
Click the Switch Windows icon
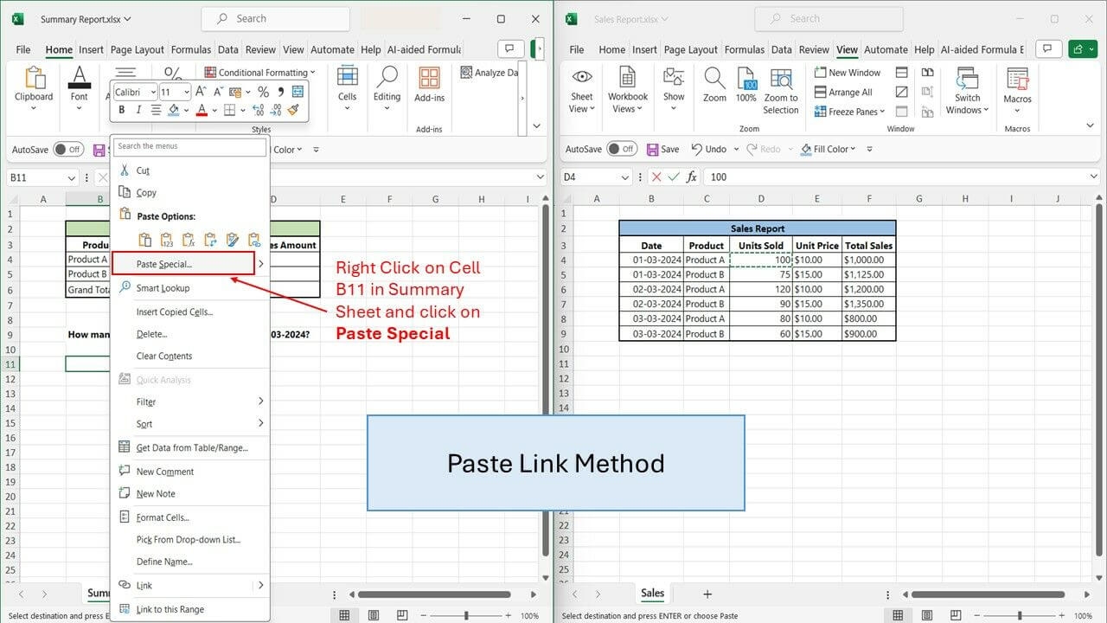click(x=967, y=79)
